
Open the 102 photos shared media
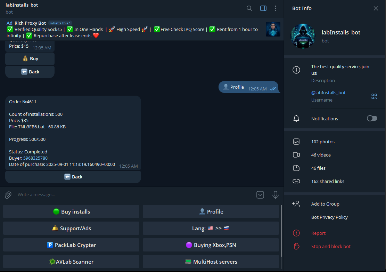pos(323,142)
